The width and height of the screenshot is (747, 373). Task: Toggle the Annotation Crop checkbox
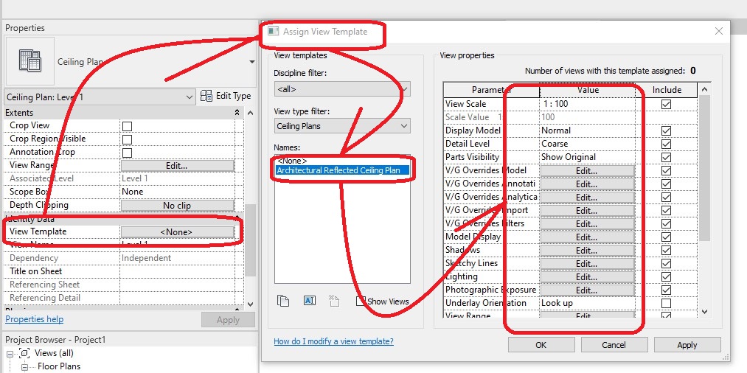click(x=127, y=153)
